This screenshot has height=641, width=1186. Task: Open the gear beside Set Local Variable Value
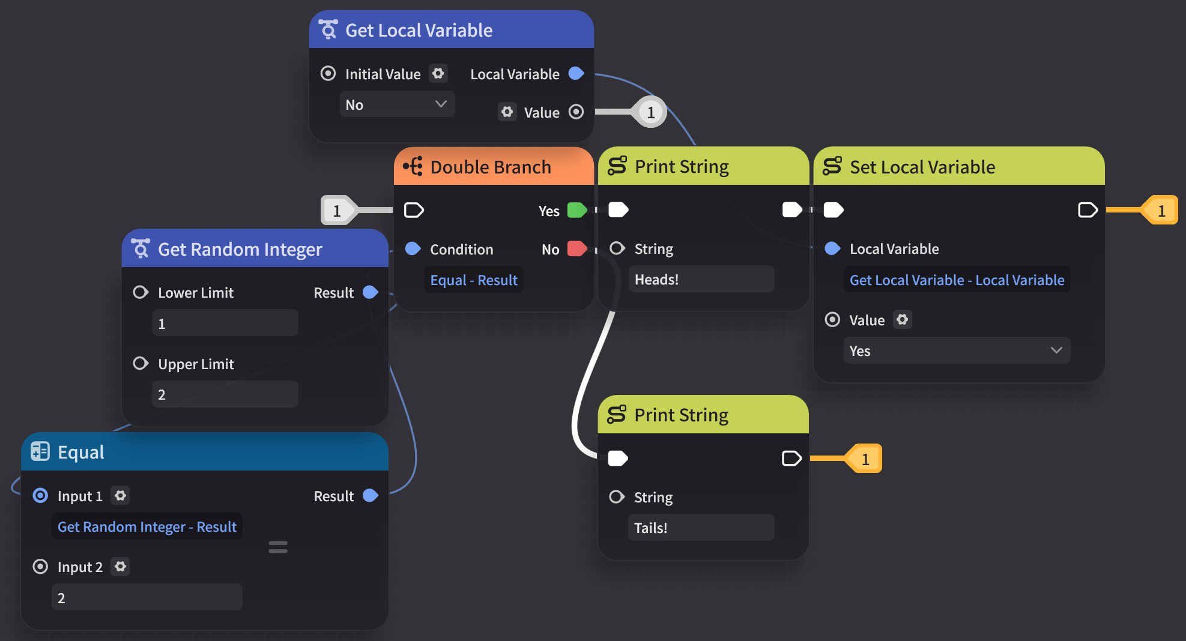903,319
